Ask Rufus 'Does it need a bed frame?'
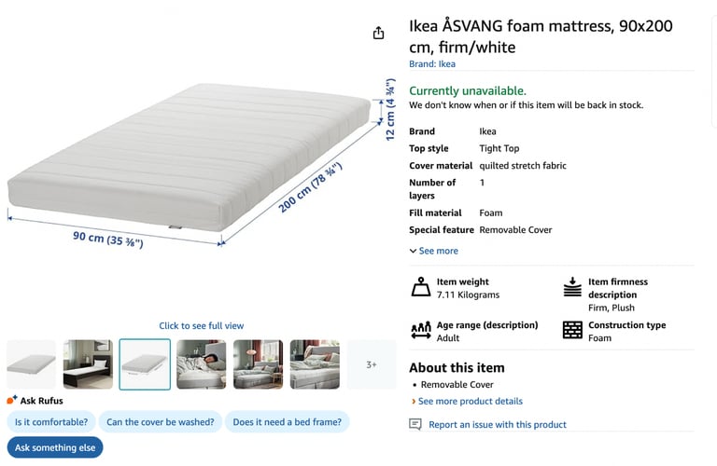The image size is (717, 466). tap(288, 421)
